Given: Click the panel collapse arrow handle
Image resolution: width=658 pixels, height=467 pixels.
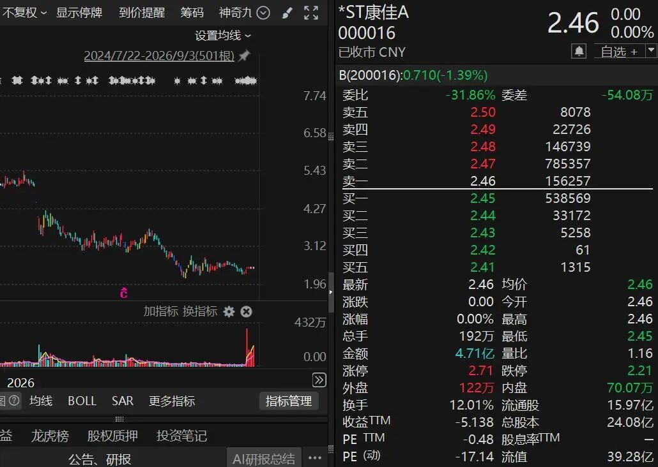Looking at the screenshot, I should click(x=331, y=292).
